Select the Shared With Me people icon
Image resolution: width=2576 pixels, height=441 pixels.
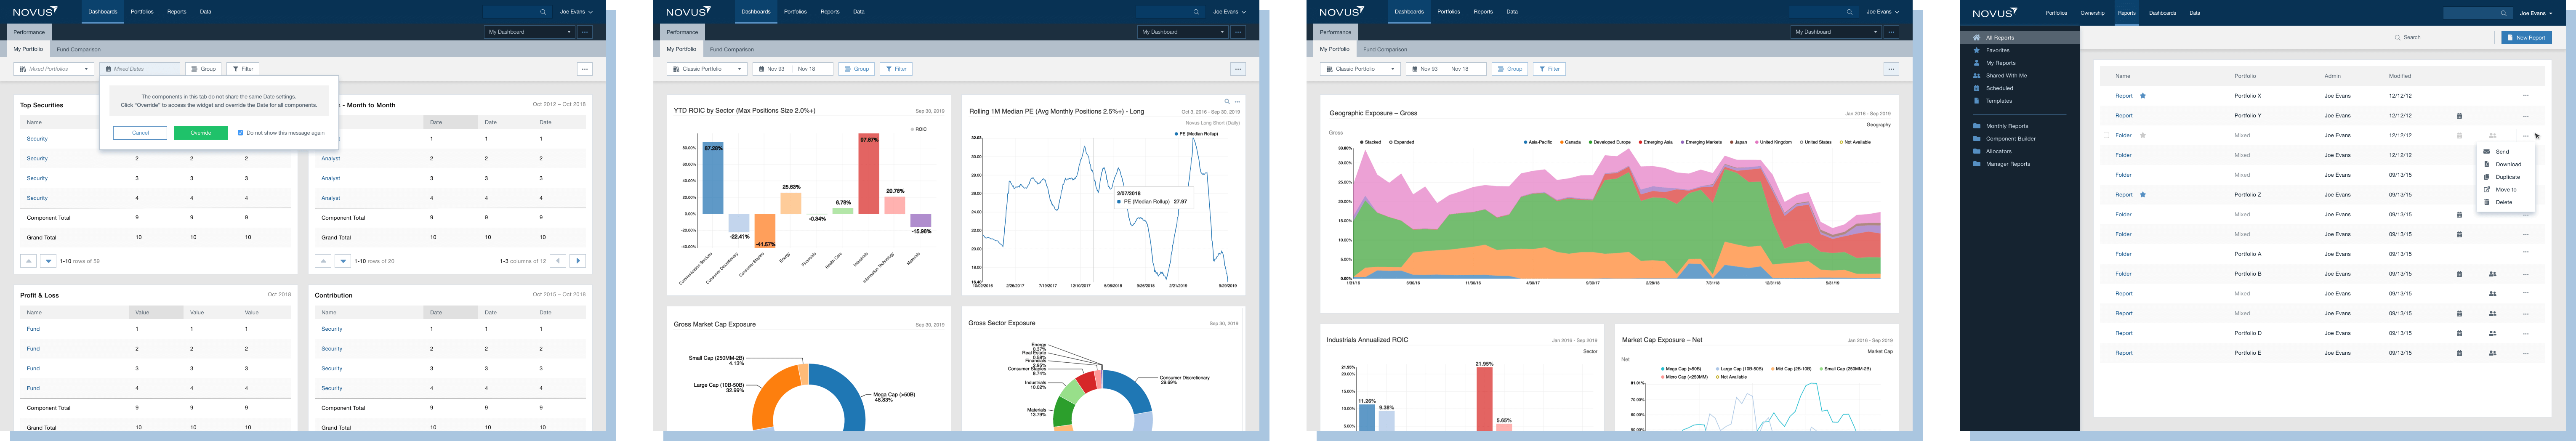[1977, 75]
